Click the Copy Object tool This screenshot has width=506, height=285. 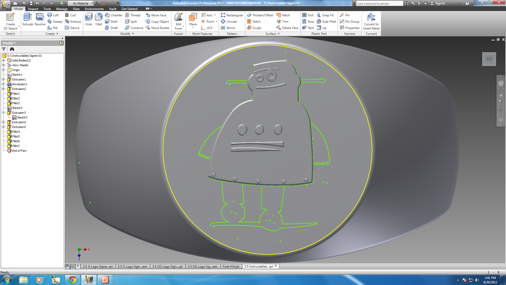click(157, 22)
